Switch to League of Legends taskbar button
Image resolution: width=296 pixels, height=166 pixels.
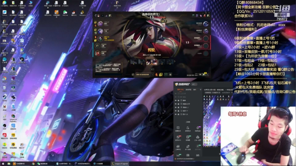coord(120,164)
